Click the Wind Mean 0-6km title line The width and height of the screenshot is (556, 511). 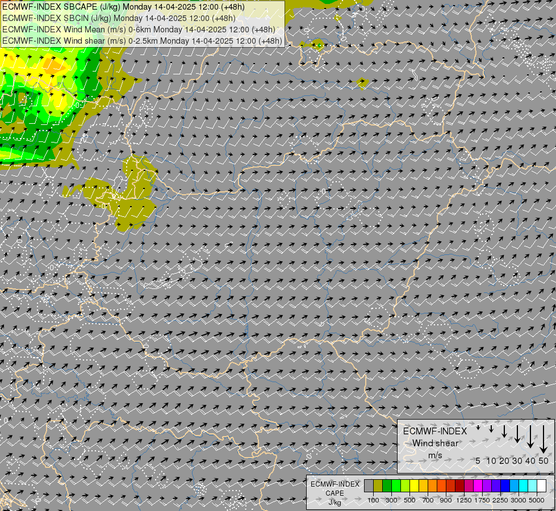[139, 30]
